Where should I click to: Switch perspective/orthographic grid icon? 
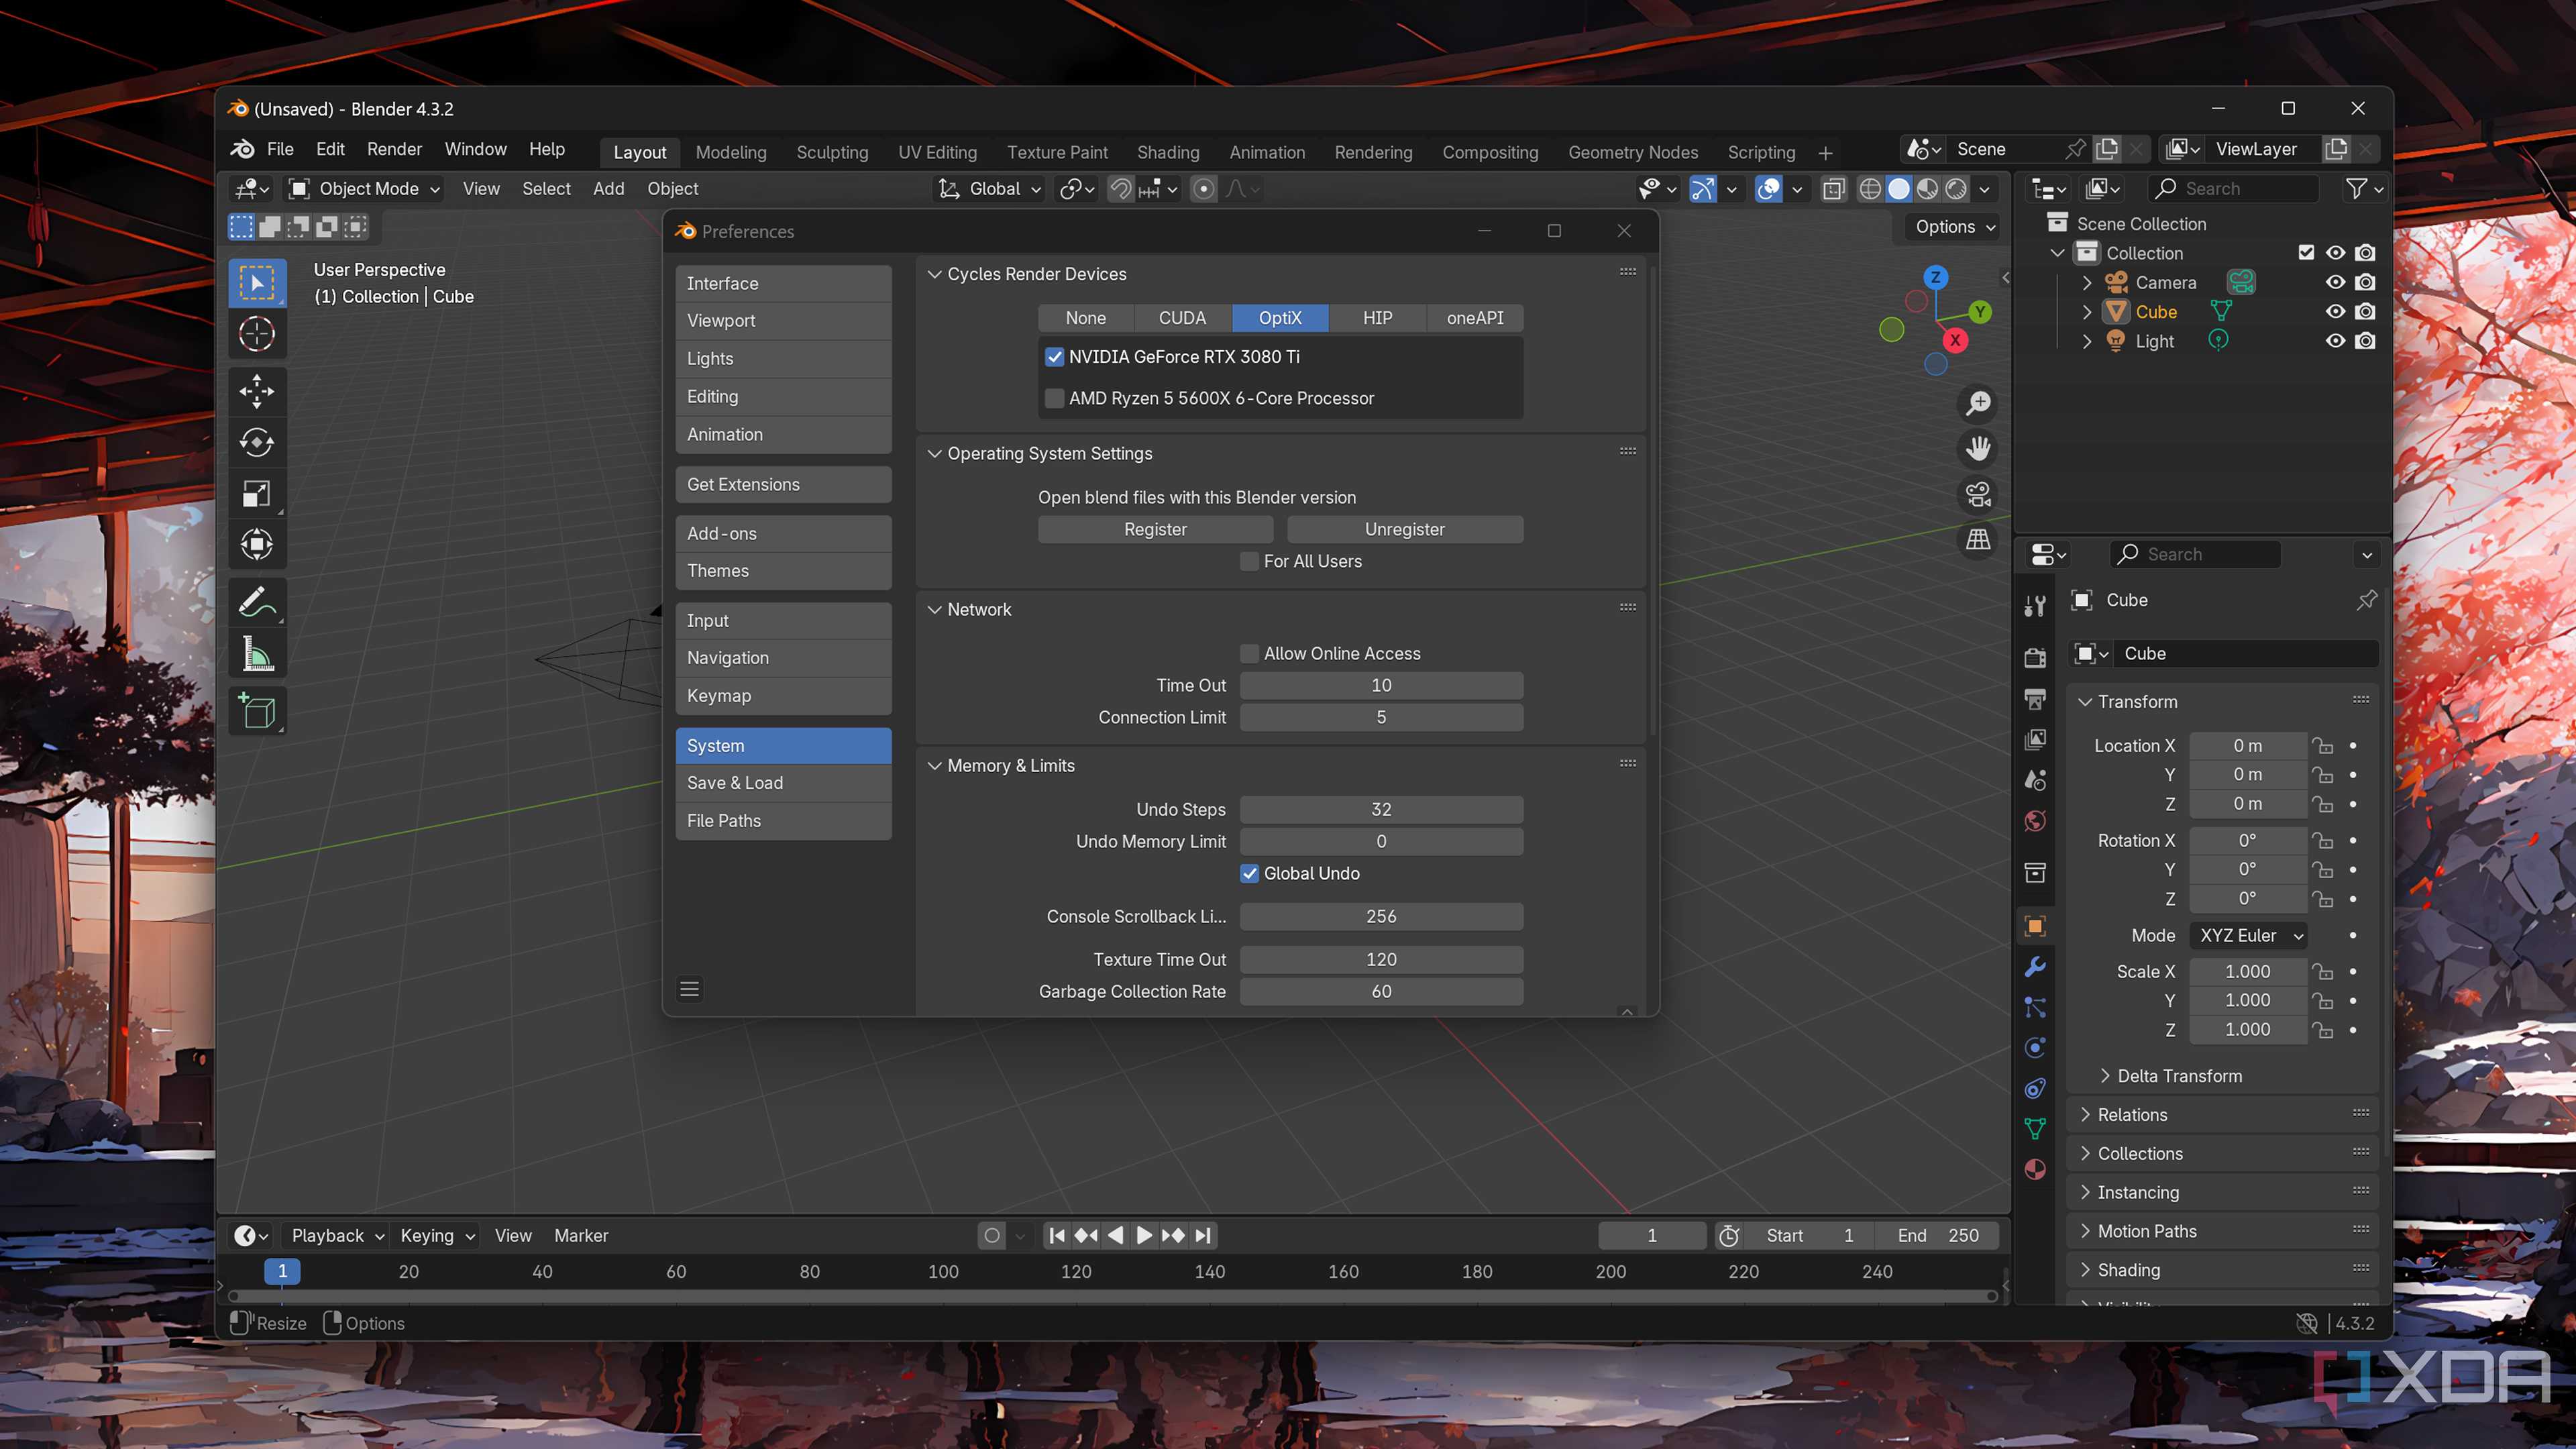1978,540
